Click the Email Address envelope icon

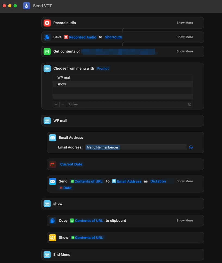pyautogui.click(x=52, y=138)
